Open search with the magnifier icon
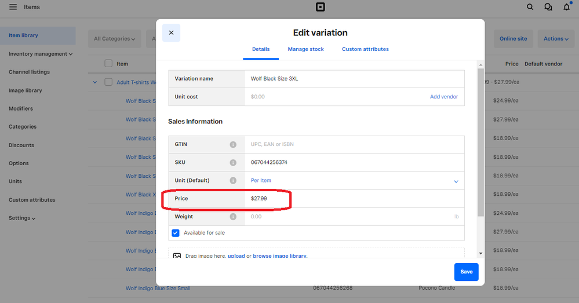The width and height of the screenshot is (579, 303). (530, 7)
